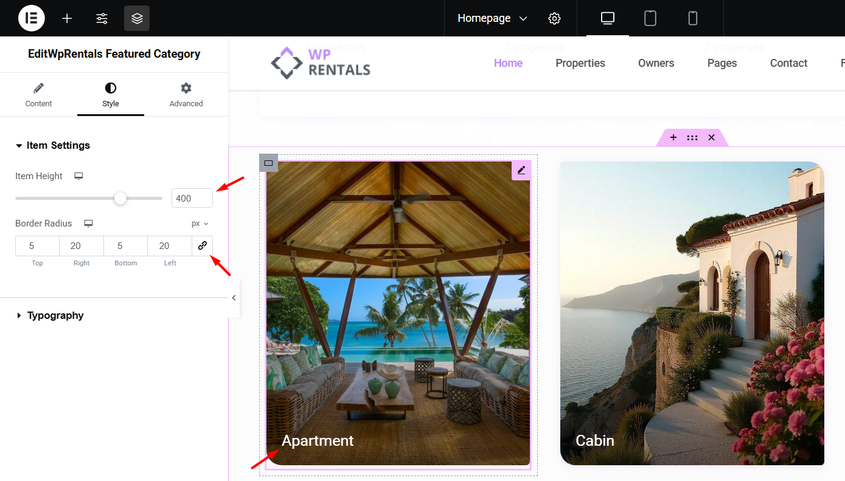Image resolution: width=845 pixels, height=481 pixels.
Task: Open page settings gear icon
Action: [x=554, y=18]
